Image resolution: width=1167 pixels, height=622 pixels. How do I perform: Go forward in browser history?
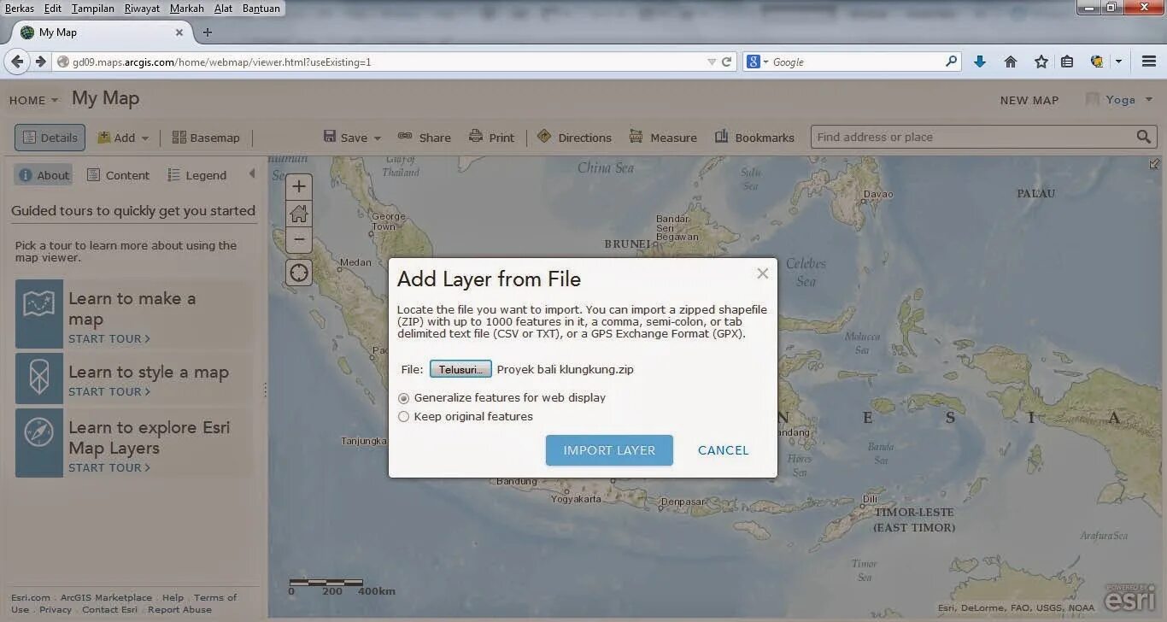point(40,62)
